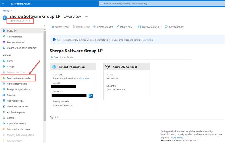Screen dimensions: 225x143
Task: Click the Got feedback heart icon
Action: pyautogui.click(x=166, y=27)
